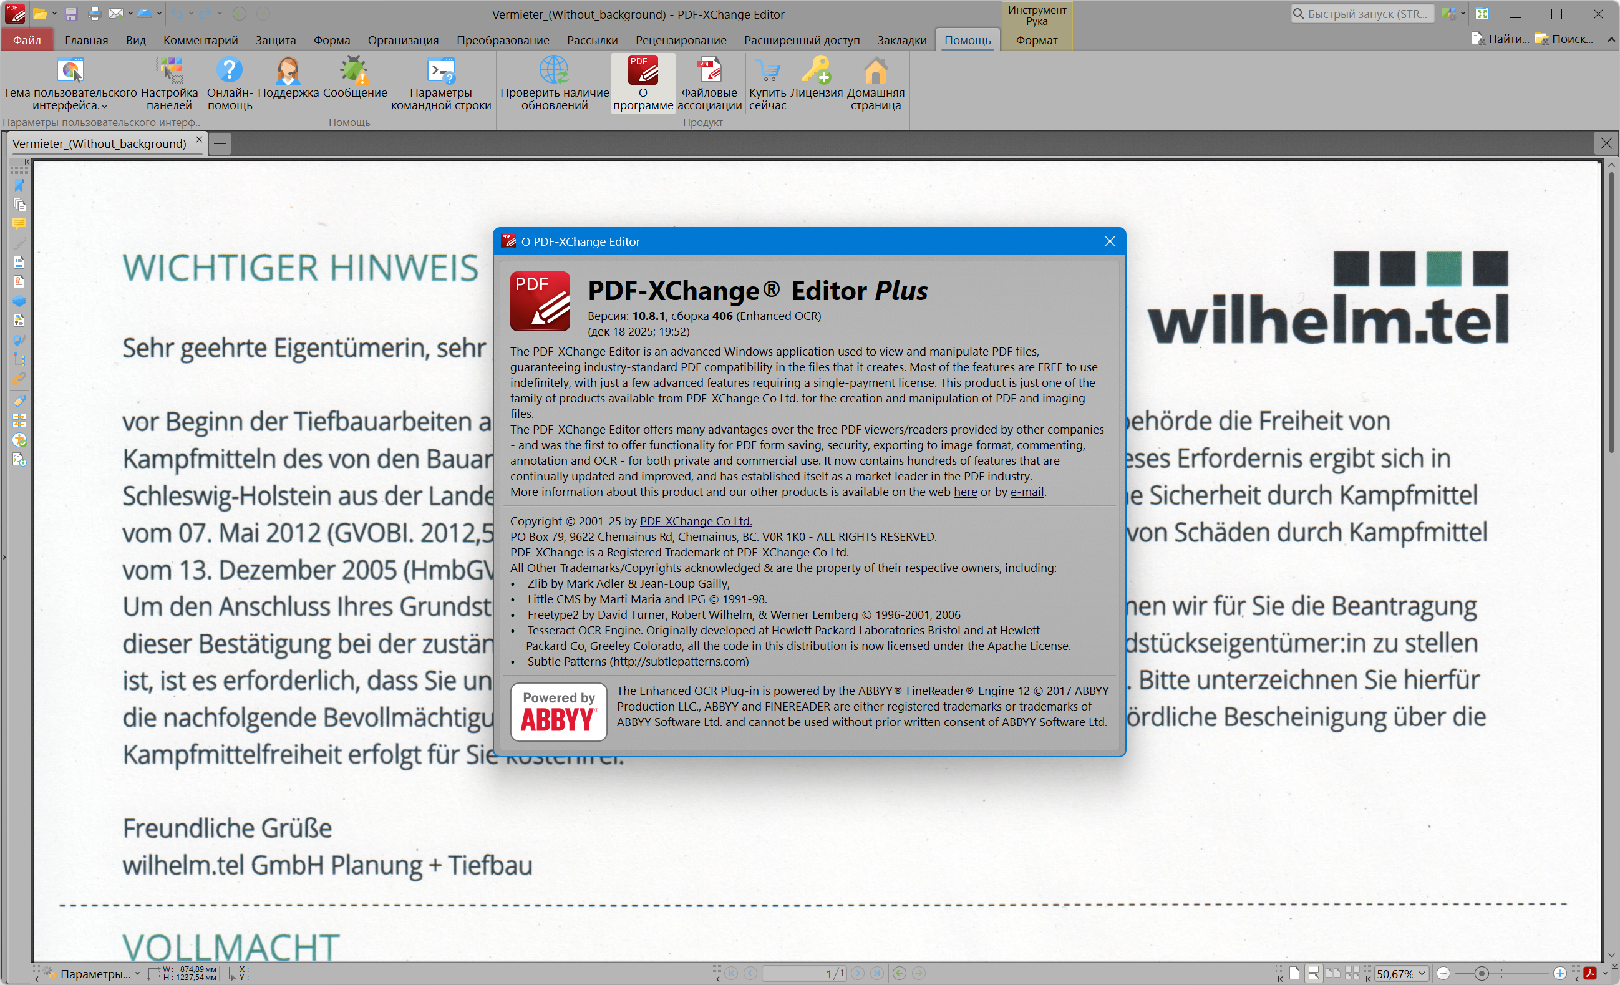
Task: Click the PDF-XChange Co Ltd. link
Action: point(695,521)
